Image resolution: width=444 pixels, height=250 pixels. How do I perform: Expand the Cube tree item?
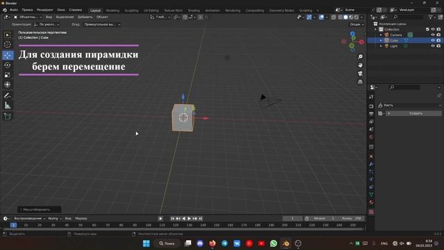381,40
